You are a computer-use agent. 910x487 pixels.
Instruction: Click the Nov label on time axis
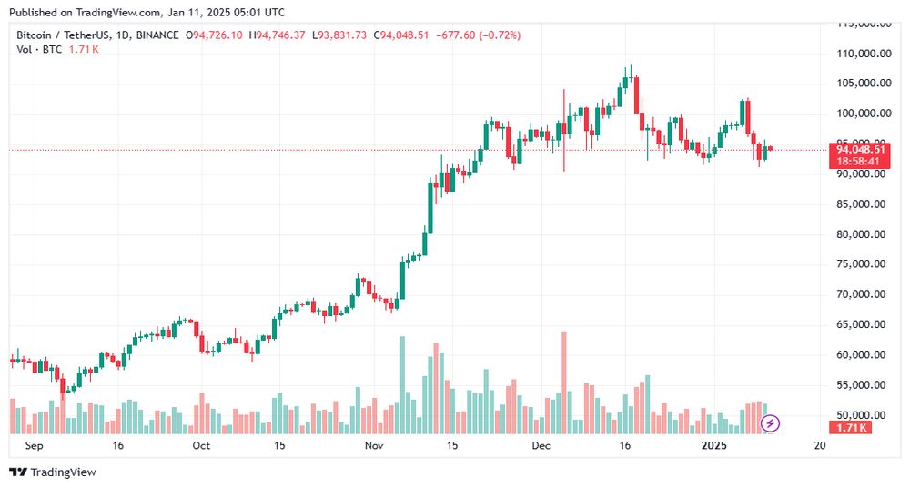(374, 446)
